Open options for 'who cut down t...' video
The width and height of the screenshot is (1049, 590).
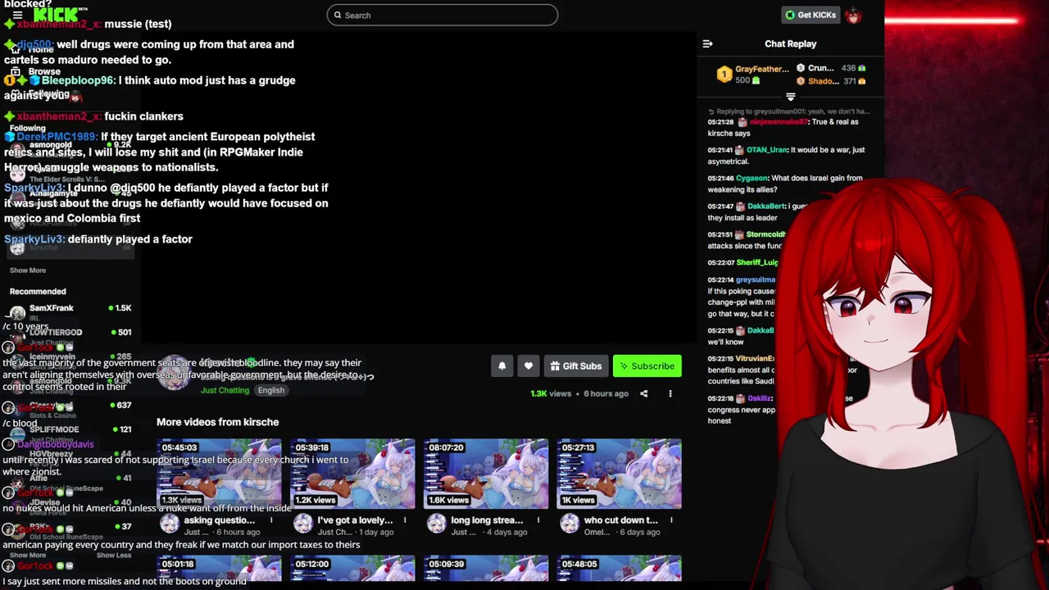click(671, 520)
